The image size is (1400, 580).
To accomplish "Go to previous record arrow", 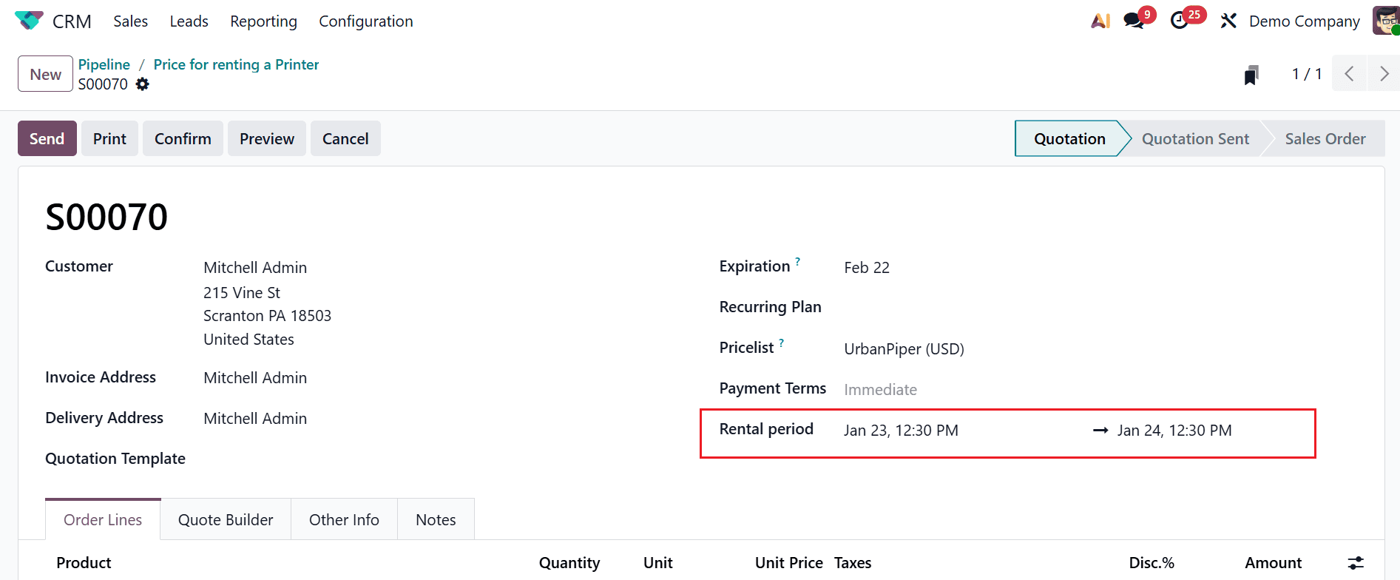I will click(1349, 73).
